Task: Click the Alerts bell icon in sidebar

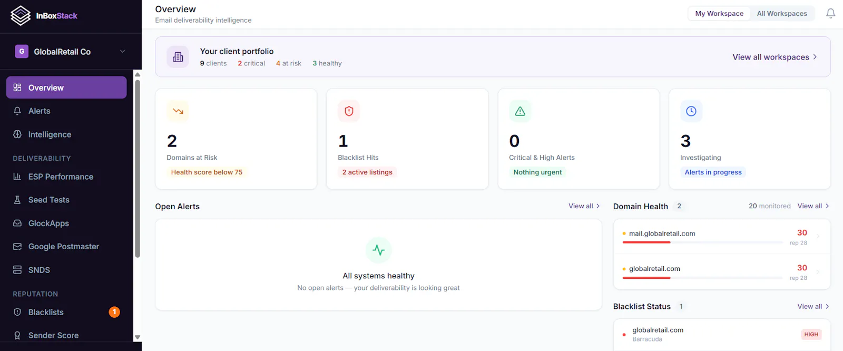Action: tap(17, 111)
